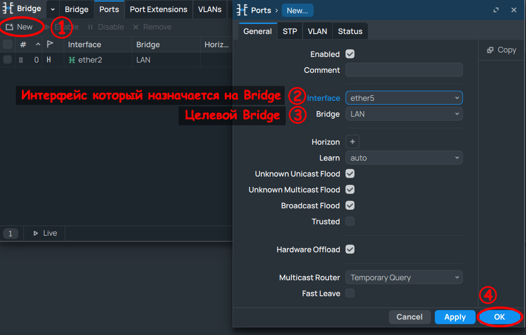
Task: Click the Remove icon in the toolbar
Action: click(x=136, y=26)
